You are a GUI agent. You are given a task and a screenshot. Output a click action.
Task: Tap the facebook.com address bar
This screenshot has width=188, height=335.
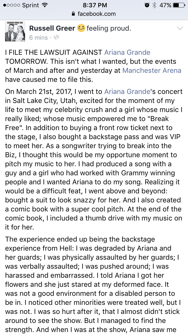[94, 14]
